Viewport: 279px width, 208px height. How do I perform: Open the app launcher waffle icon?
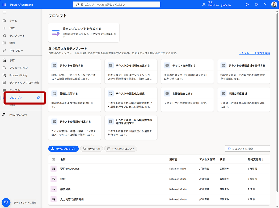coord(4,5)
